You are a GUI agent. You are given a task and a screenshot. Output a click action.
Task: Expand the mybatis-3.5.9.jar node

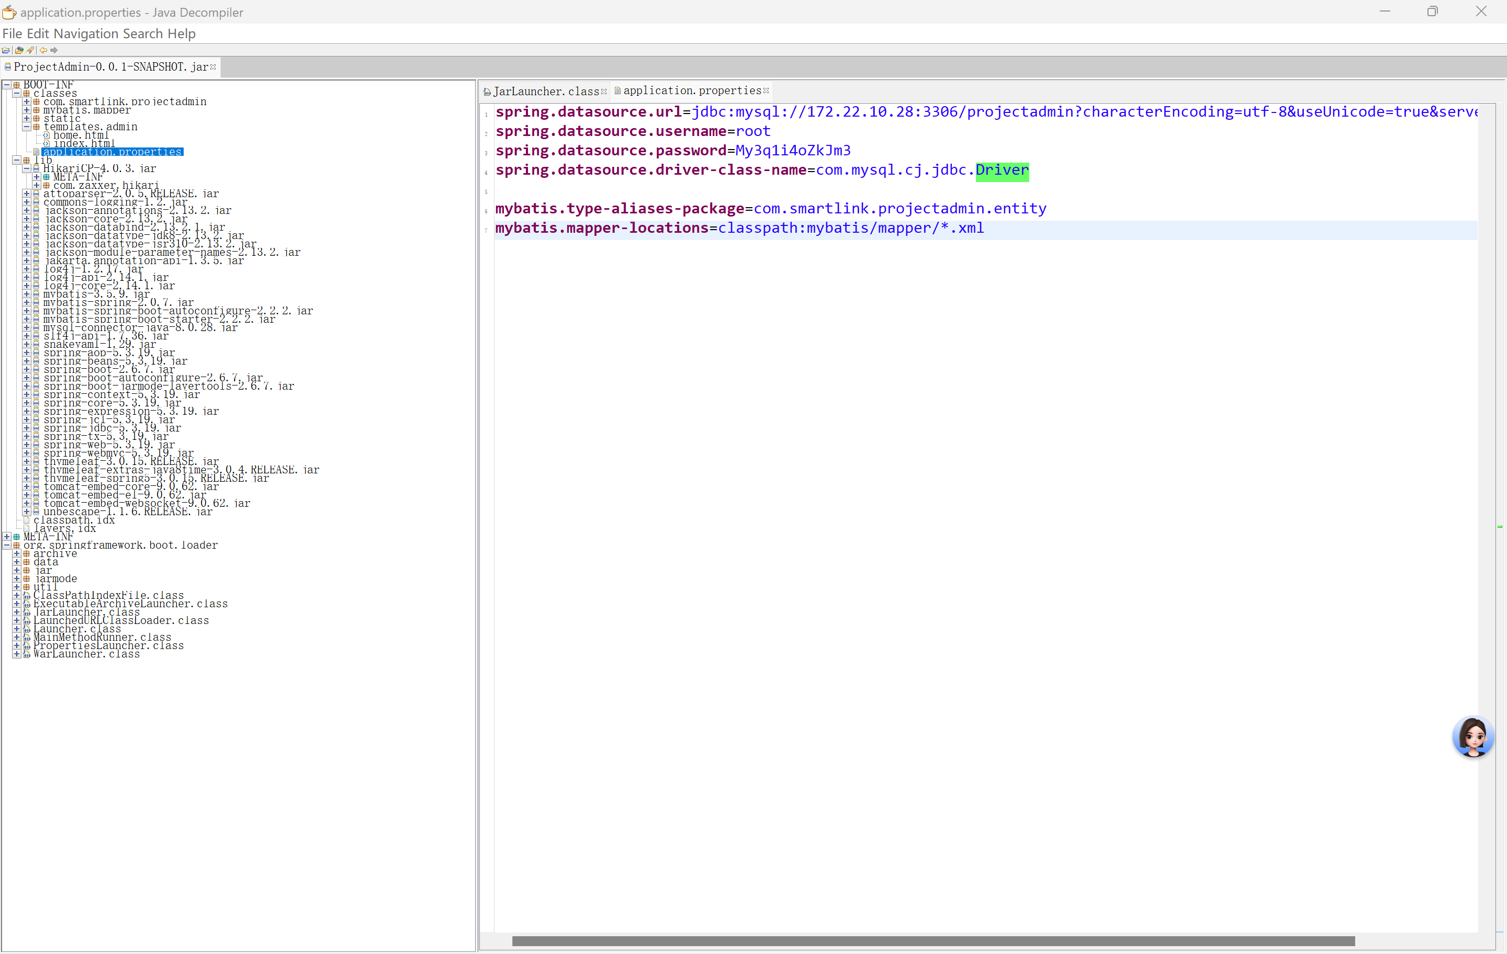pyautogui.click(x=26, y=294)
